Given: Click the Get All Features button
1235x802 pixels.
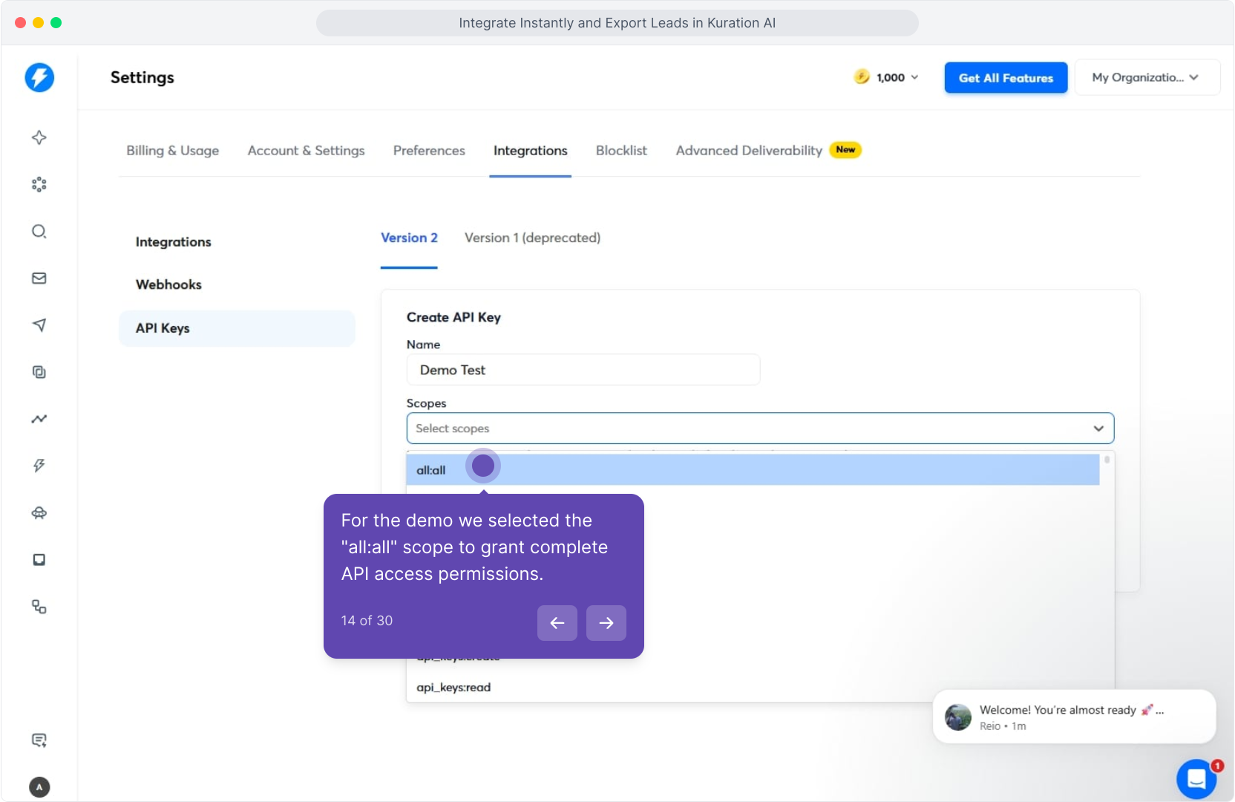Looking at the screenshot, I should (1006, 78).
